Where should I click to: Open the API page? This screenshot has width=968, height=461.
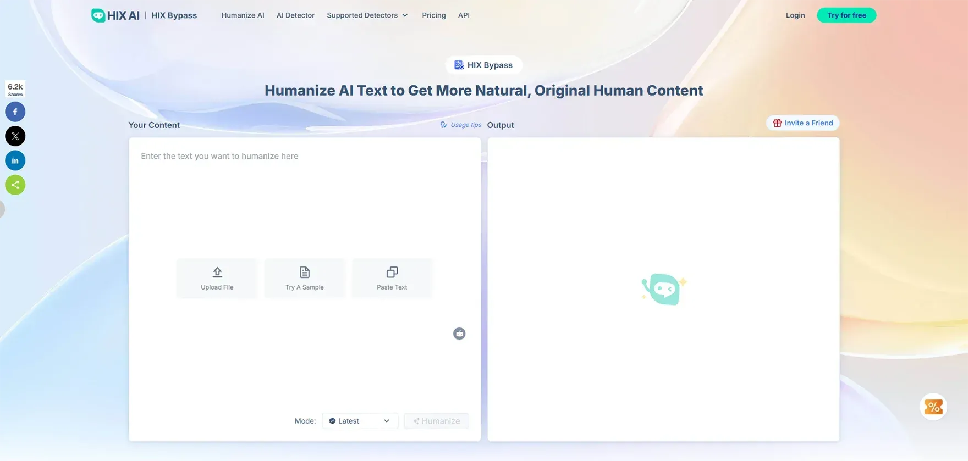(464, 15)
